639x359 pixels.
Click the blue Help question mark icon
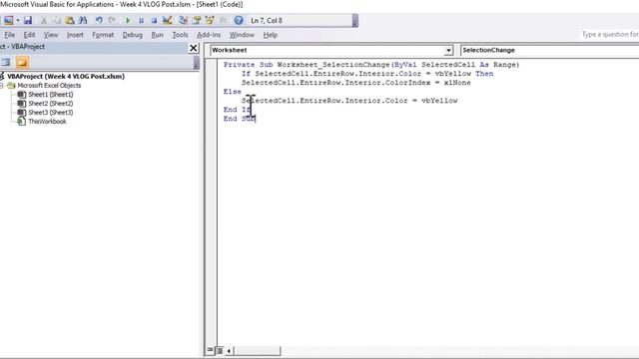coord(239,20)
